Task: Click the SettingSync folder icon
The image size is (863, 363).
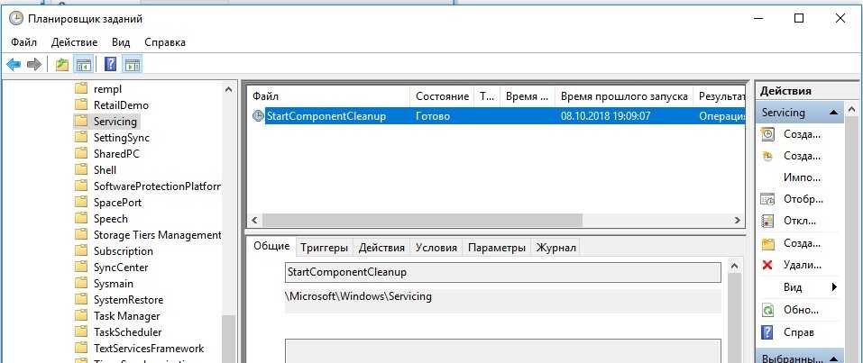Action: click(81, 137)
